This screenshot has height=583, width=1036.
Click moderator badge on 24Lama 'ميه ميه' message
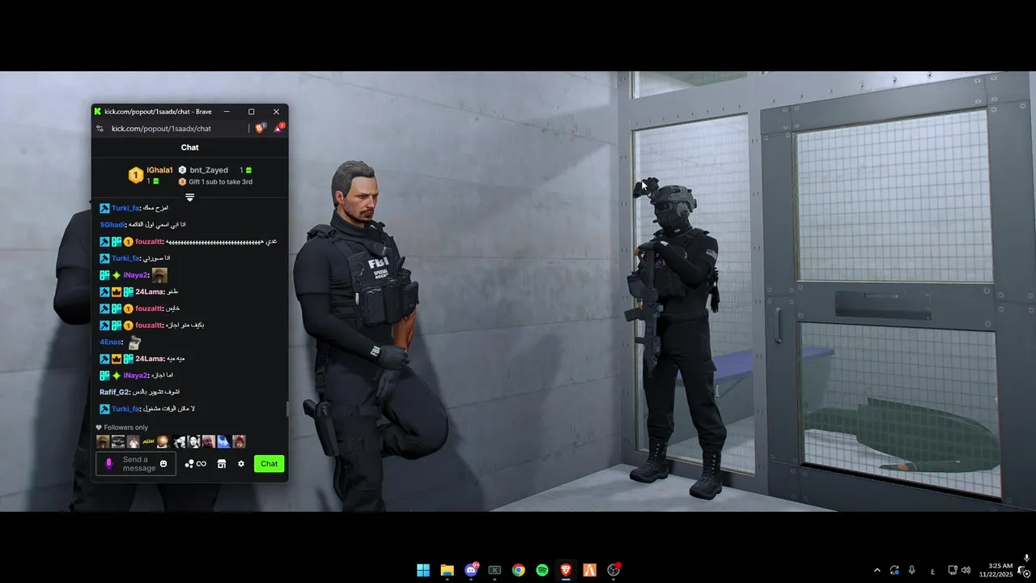pos(104,359)
